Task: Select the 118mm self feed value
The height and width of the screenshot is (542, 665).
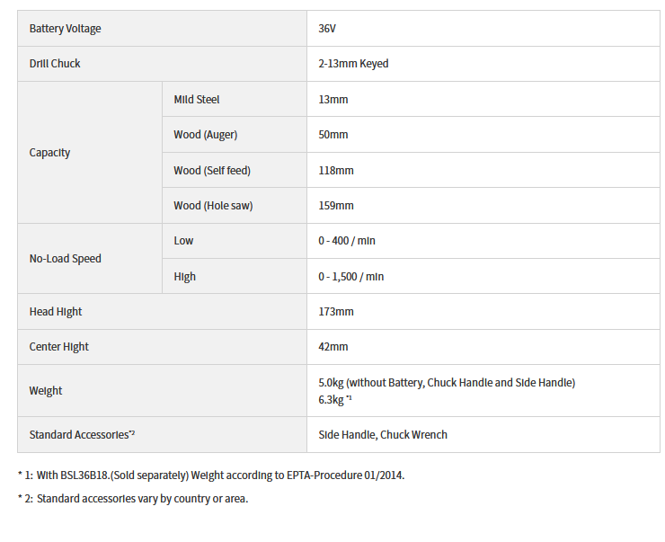Action: (x=336, y=170)
